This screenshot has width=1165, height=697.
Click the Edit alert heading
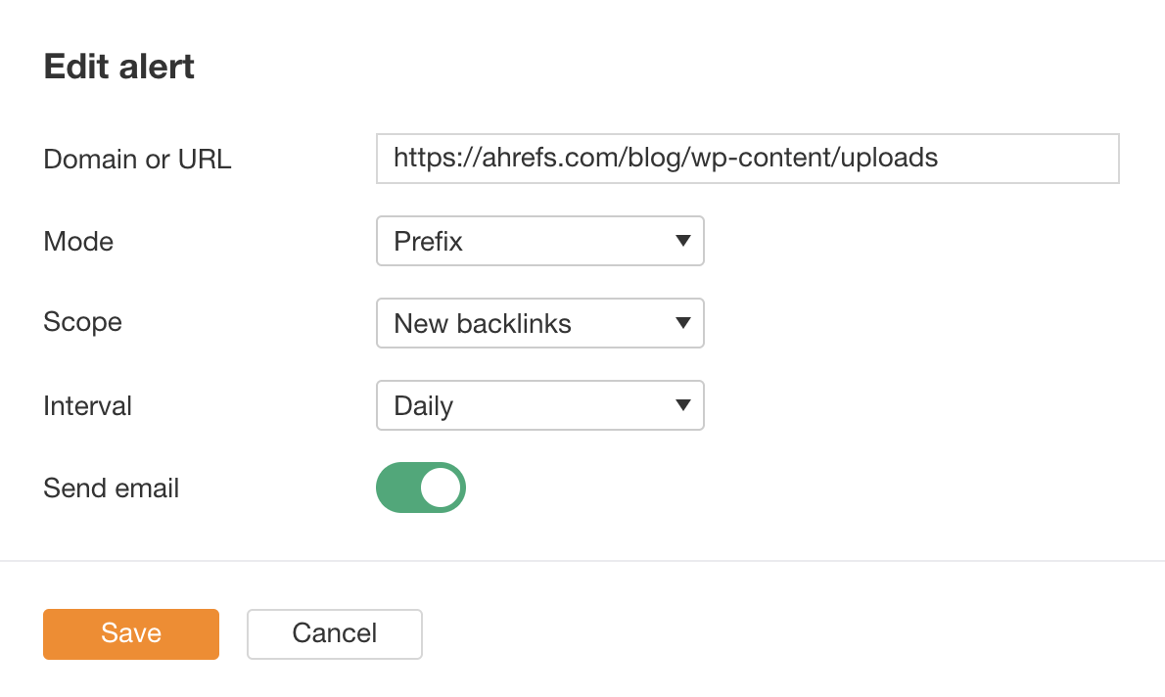click(x=118, y=67)
